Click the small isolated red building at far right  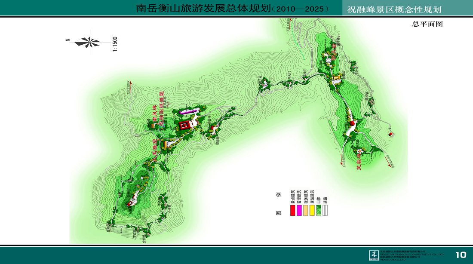pos(390,135)
